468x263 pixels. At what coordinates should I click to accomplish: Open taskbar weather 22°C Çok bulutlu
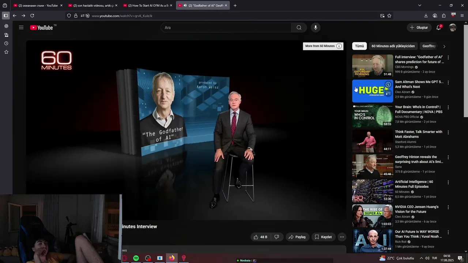397,258
